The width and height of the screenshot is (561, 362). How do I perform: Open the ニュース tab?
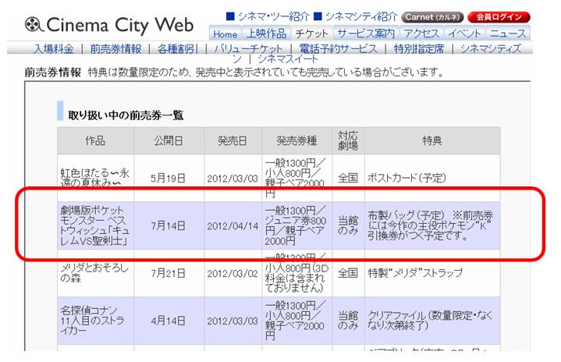tap(508, 34)
